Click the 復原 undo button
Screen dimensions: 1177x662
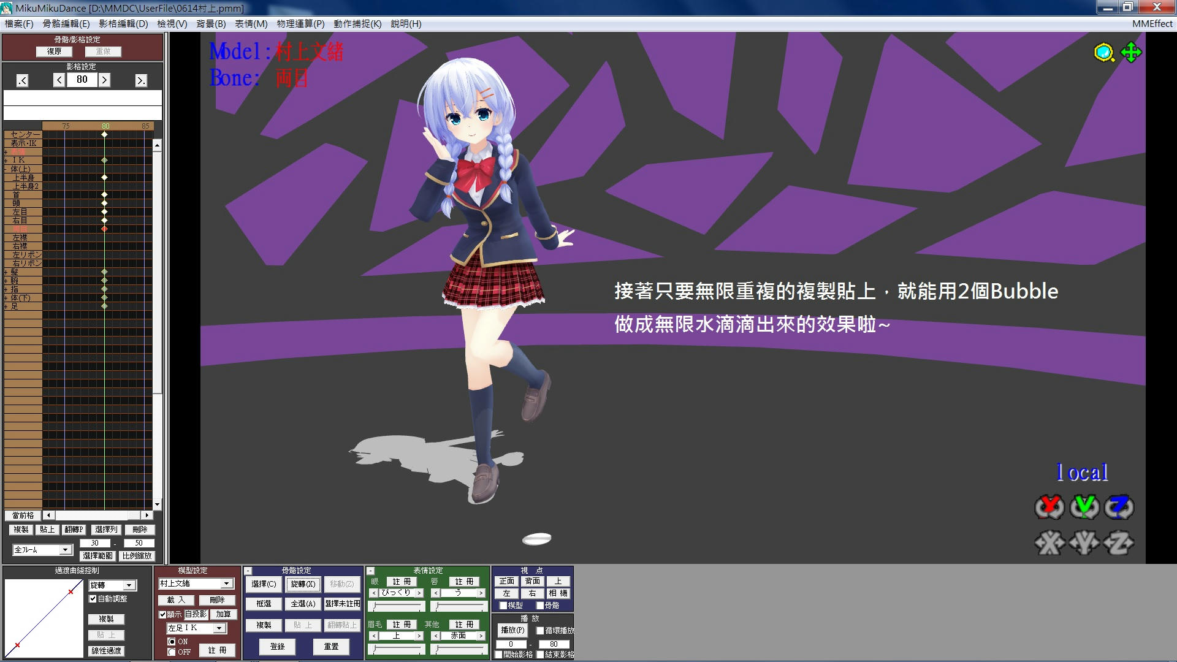(x=54, y=51)
